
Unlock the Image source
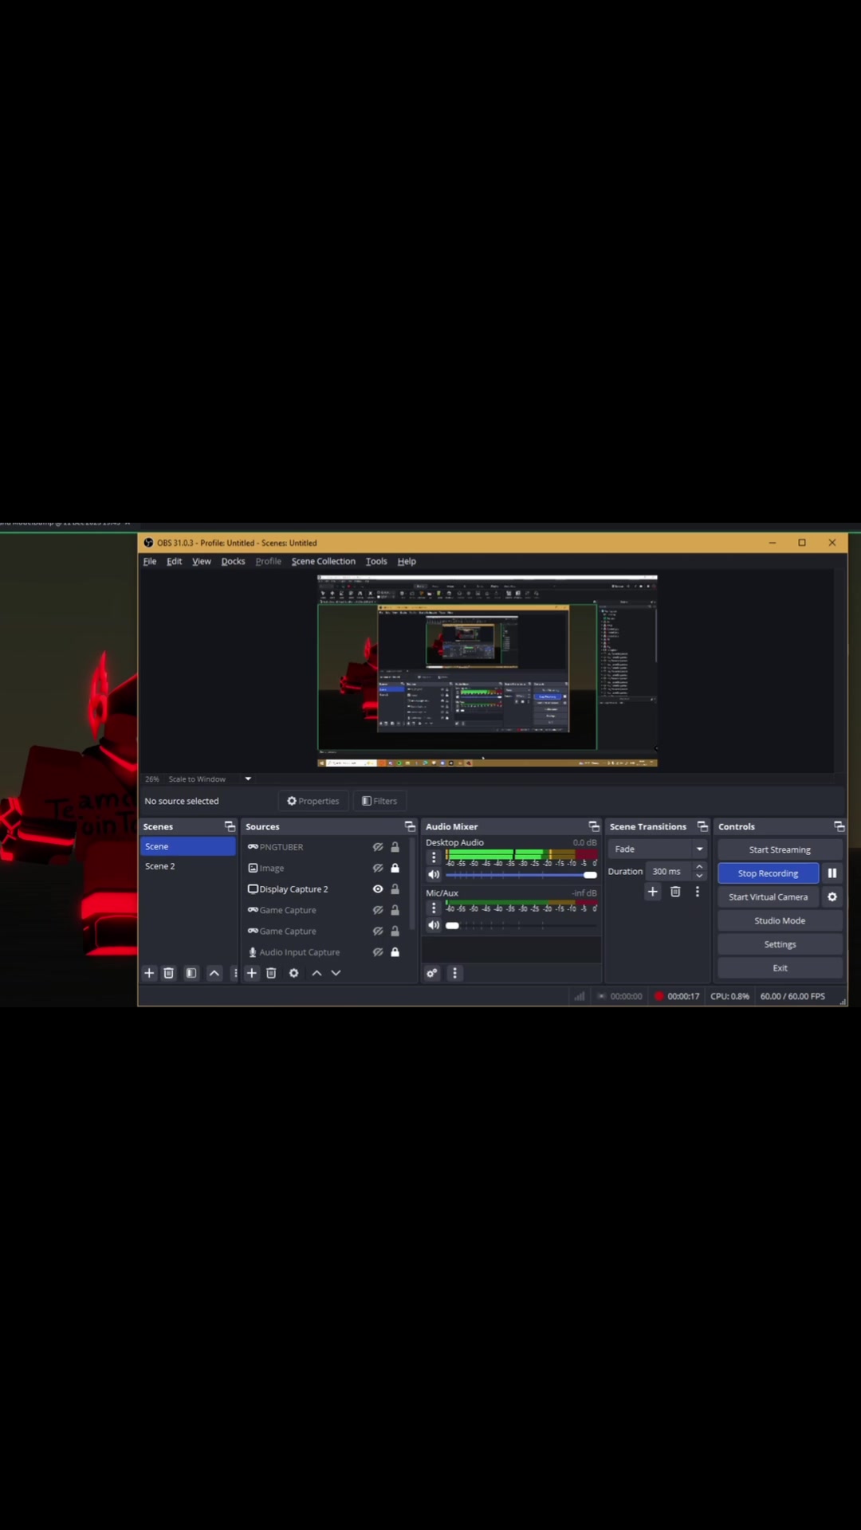tap(395, 868)
